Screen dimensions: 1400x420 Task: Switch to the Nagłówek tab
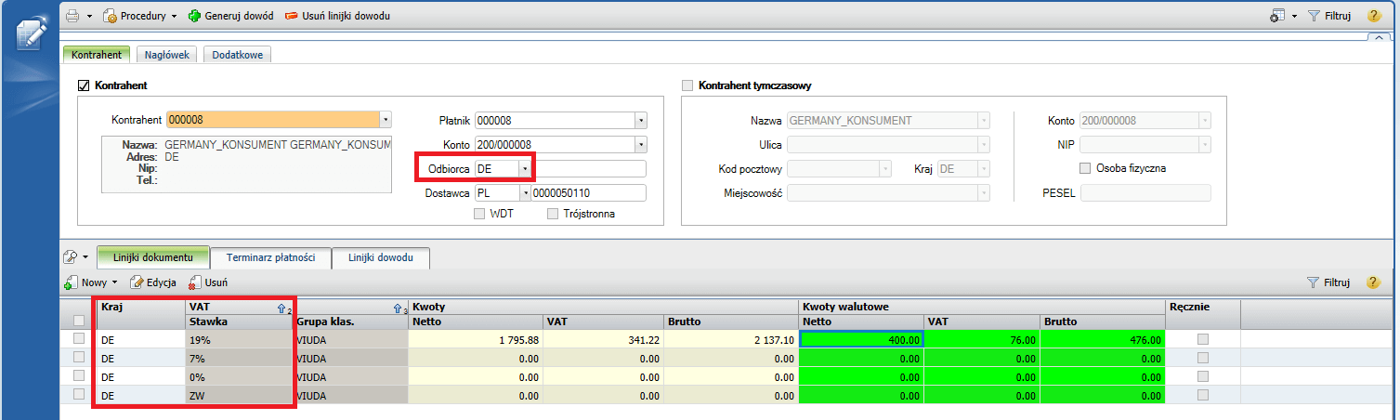pyautogui.click(x=167, y=55)
